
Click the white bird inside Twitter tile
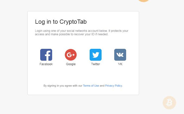(96, 55)
